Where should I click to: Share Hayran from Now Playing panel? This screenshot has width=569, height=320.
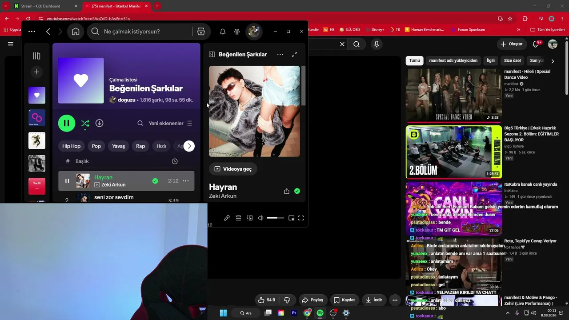[x=287, y=191]
